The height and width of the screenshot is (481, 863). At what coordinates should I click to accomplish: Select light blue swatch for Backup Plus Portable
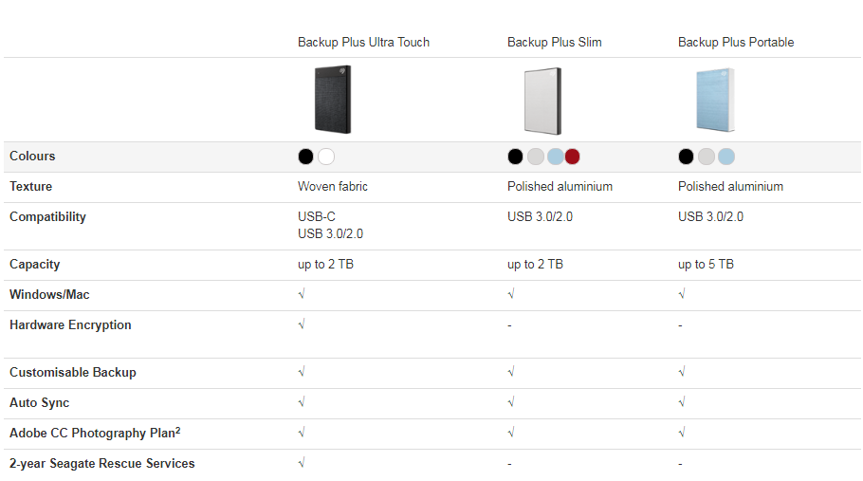click(x=726, y=157)
